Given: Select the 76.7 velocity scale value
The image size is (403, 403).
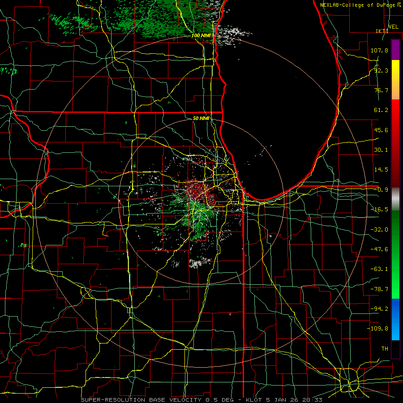Looking at the screenshot, I should click(381, 90).
